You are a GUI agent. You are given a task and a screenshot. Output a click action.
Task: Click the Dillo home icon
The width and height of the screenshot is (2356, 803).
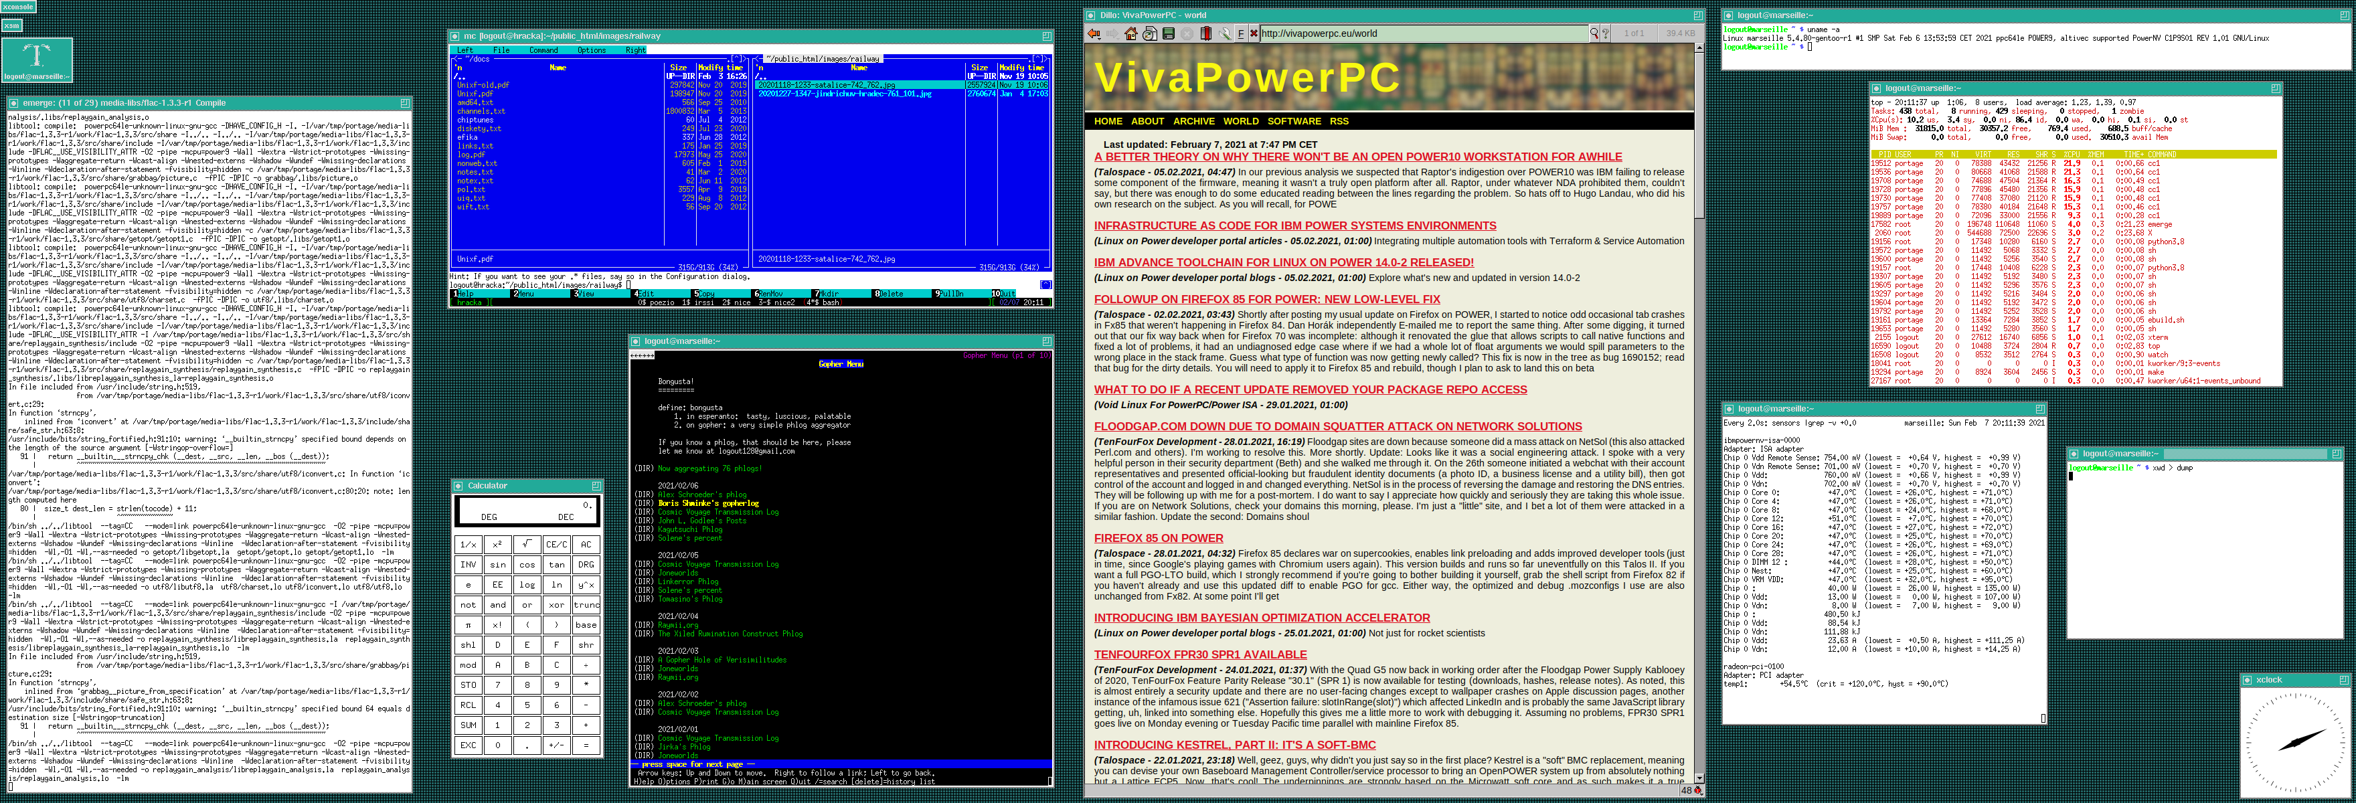pos(1131,34)
